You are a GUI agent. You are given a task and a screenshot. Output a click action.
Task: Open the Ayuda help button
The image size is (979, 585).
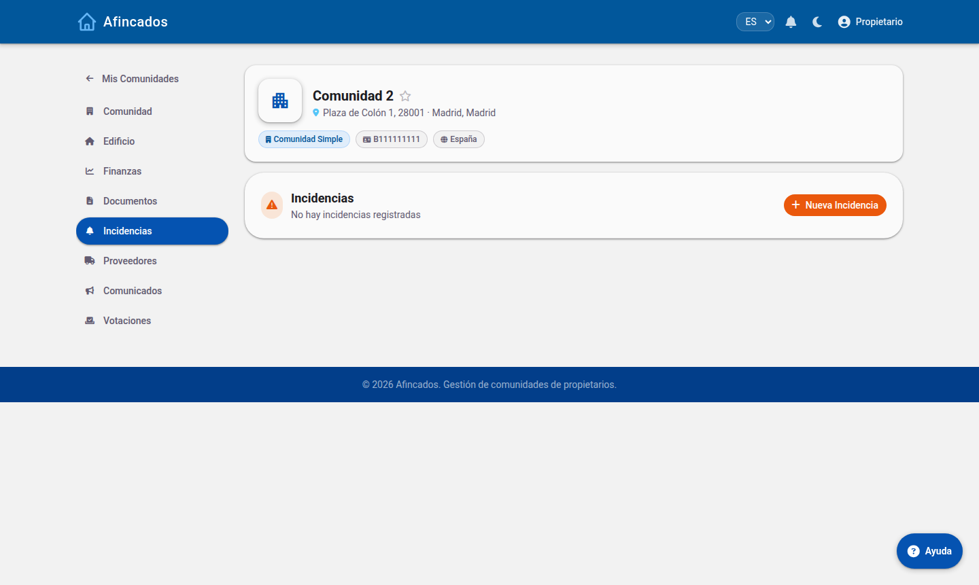pyautogui.click(x=929, y=551)
